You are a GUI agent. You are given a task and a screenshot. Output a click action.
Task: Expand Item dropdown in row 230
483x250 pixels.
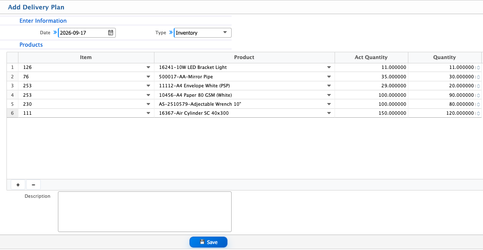coord(148,104)
